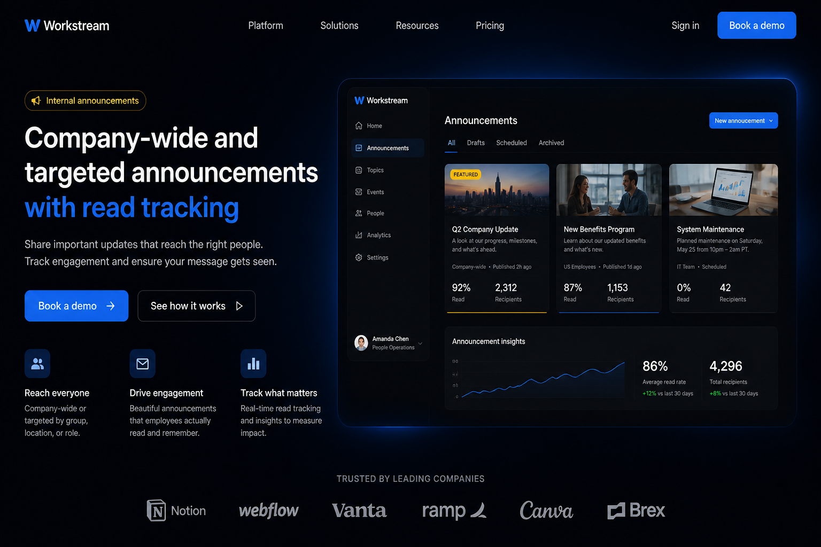
Task: Click the Q2 Company Update title
Action: [x=485, y=229]
